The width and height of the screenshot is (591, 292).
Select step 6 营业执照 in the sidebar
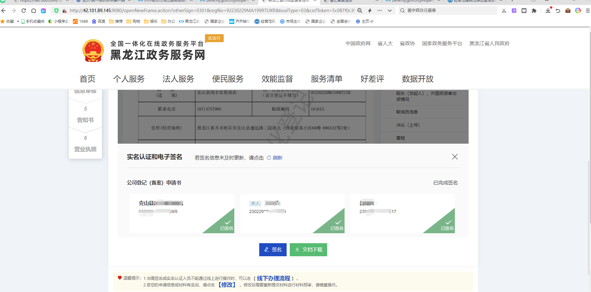tap(85, 144)
